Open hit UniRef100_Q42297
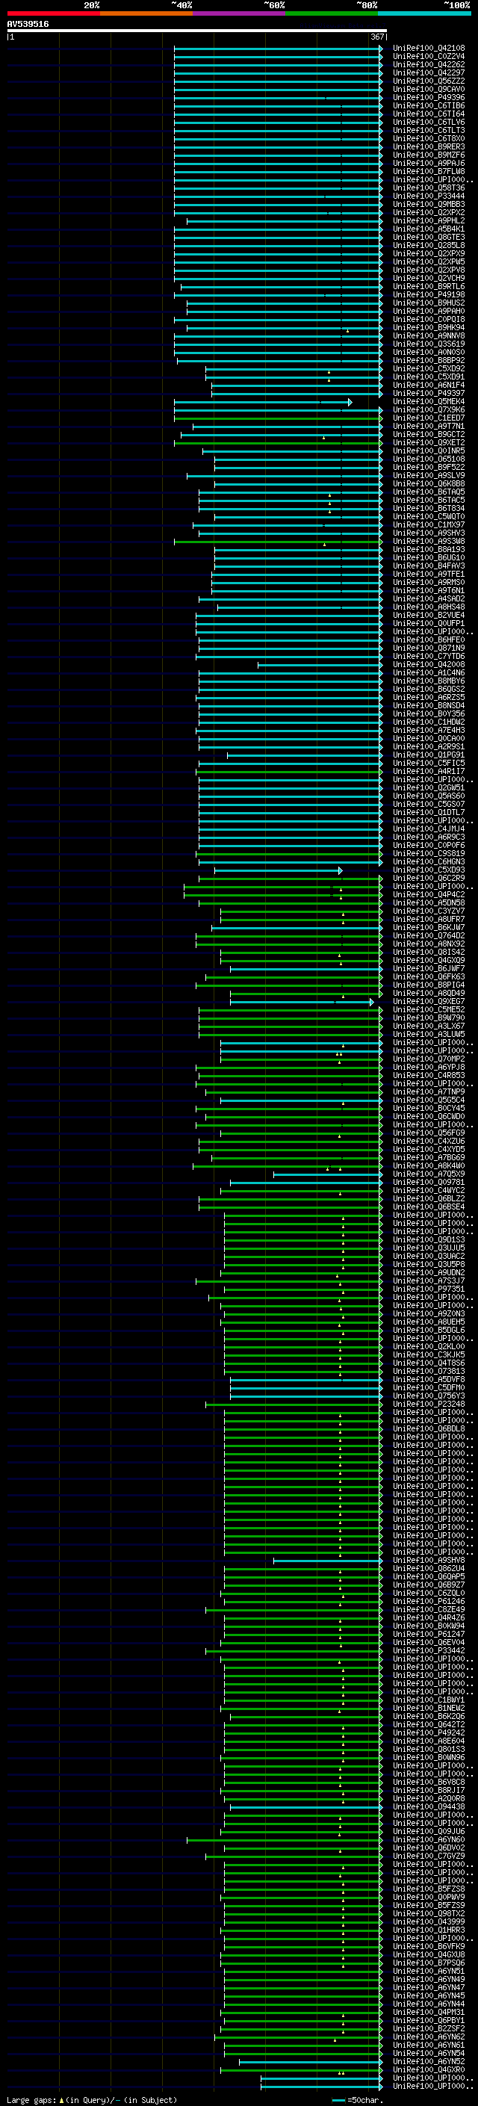This screenshot has height=2106, width=478. click(x=429, y=72)
